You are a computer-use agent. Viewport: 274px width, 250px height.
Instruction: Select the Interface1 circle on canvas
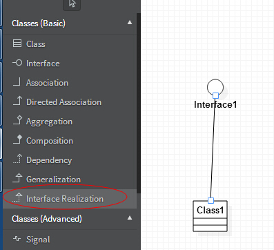215,87
